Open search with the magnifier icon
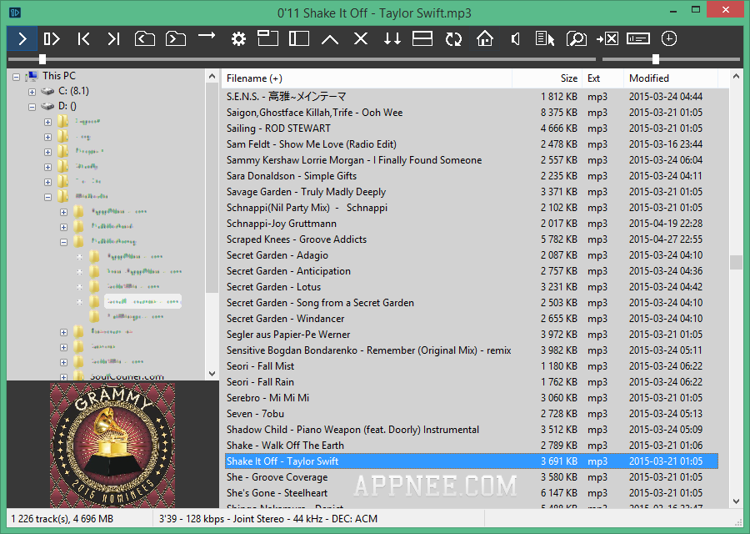 pos(577,38)
